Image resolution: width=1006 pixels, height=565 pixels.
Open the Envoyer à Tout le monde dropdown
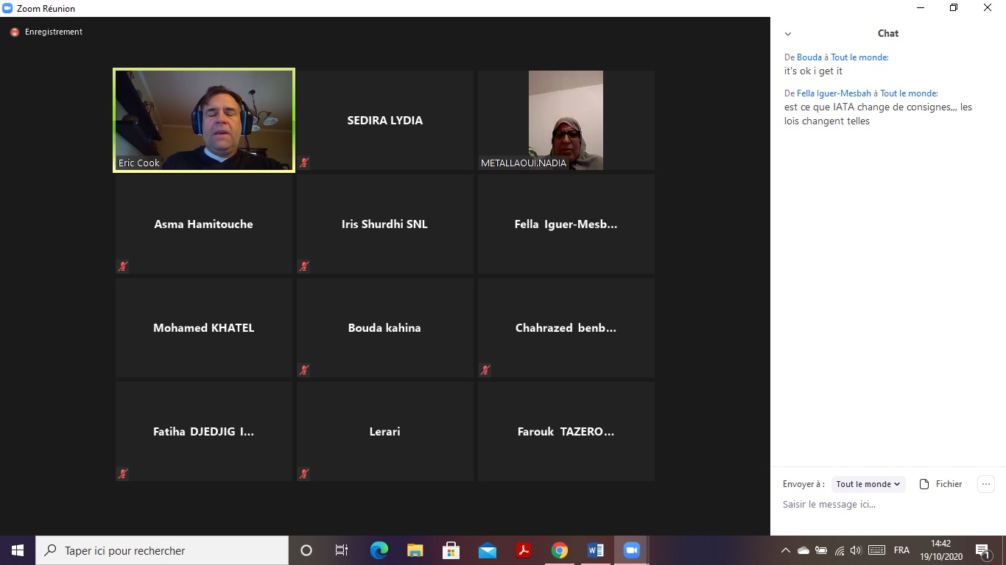point(868,484)
